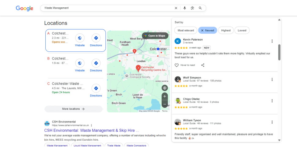This screenshot has width=297, height=158.
Task: Click the cshenvironmental.co.uk URL
Action: tap(70, 125)
